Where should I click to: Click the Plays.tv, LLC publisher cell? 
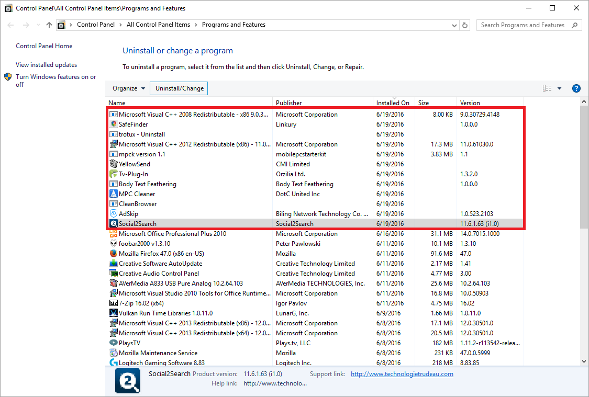coord(293,343)
